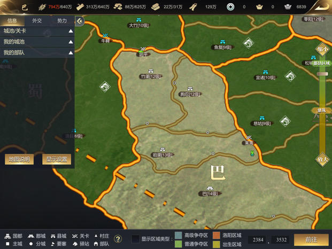332x249 pixels.
Task: Click the 缩小 zoom-out button
Action: click(322, 49)
